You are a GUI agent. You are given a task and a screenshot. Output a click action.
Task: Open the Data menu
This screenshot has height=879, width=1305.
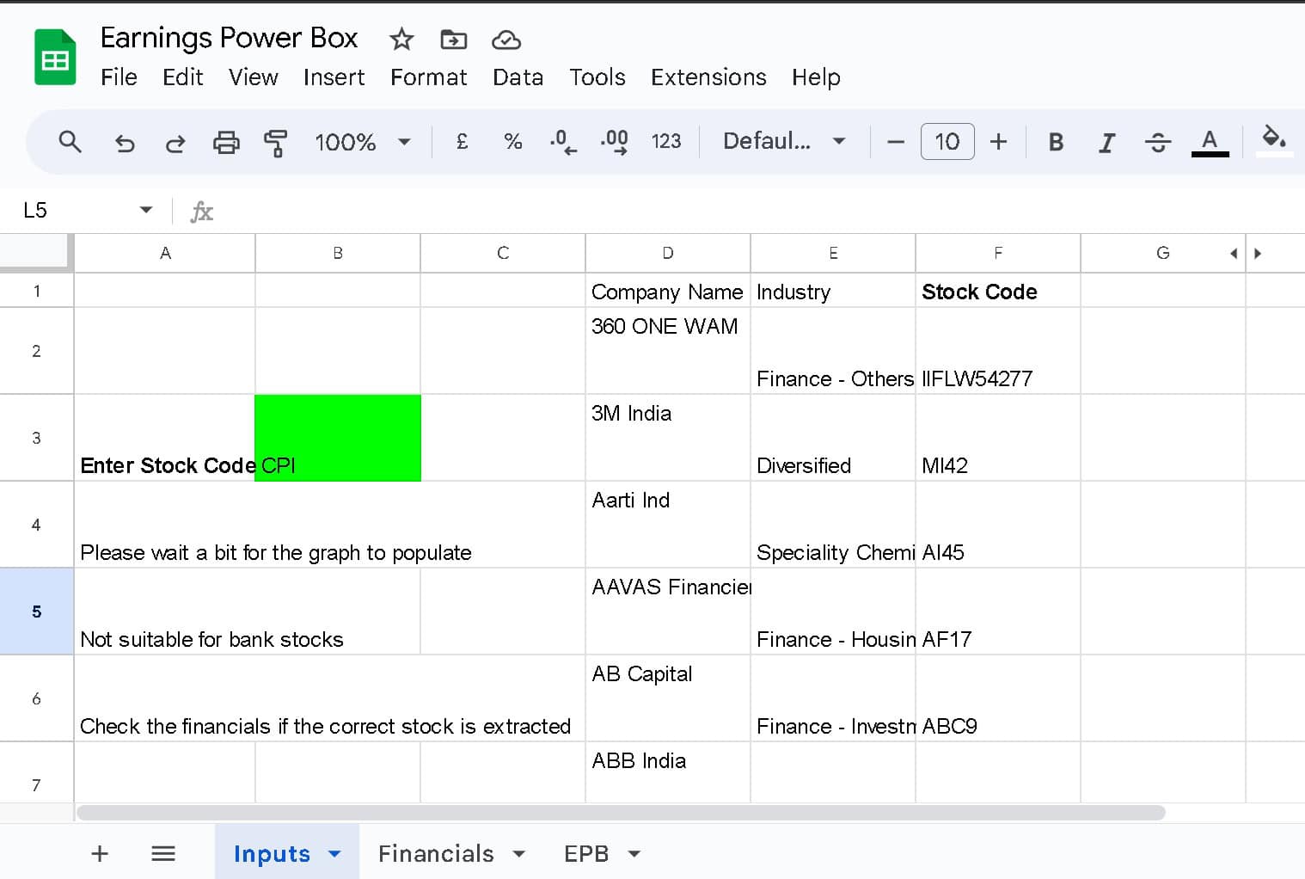(x=517, y=77)
